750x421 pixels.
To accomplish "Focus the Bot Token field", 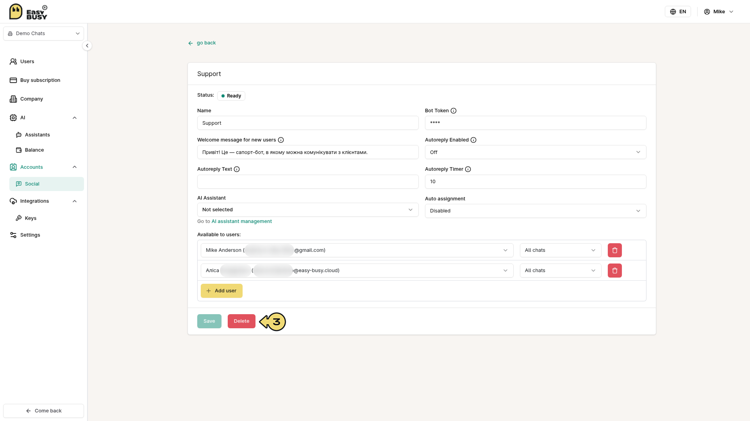I will click(536, 123).
